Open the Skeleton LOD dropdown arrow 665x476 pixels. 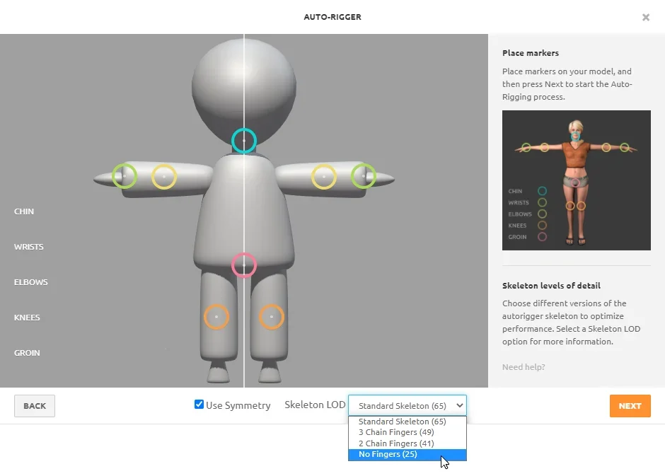click(x=459, y=406)
